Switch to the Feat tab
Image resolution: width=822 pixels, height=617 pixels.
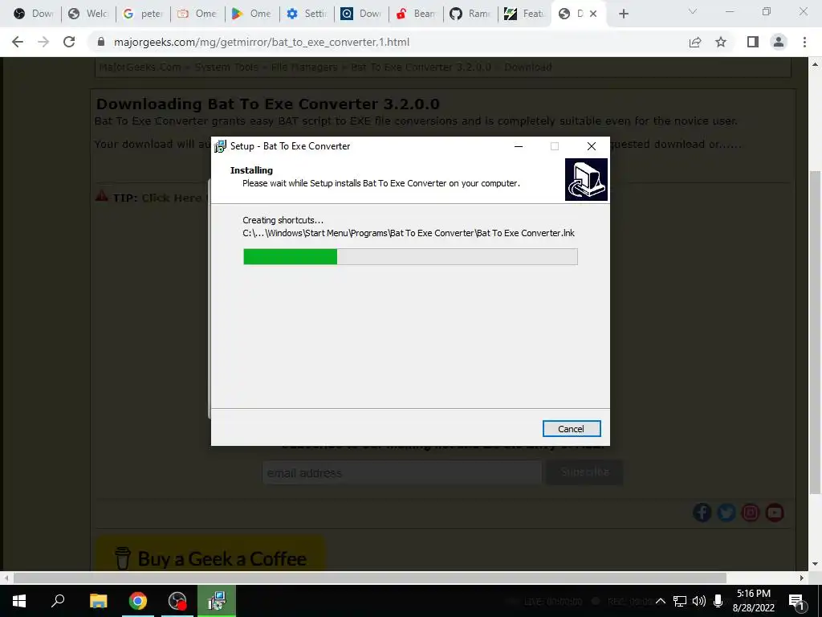click(523, 14)
